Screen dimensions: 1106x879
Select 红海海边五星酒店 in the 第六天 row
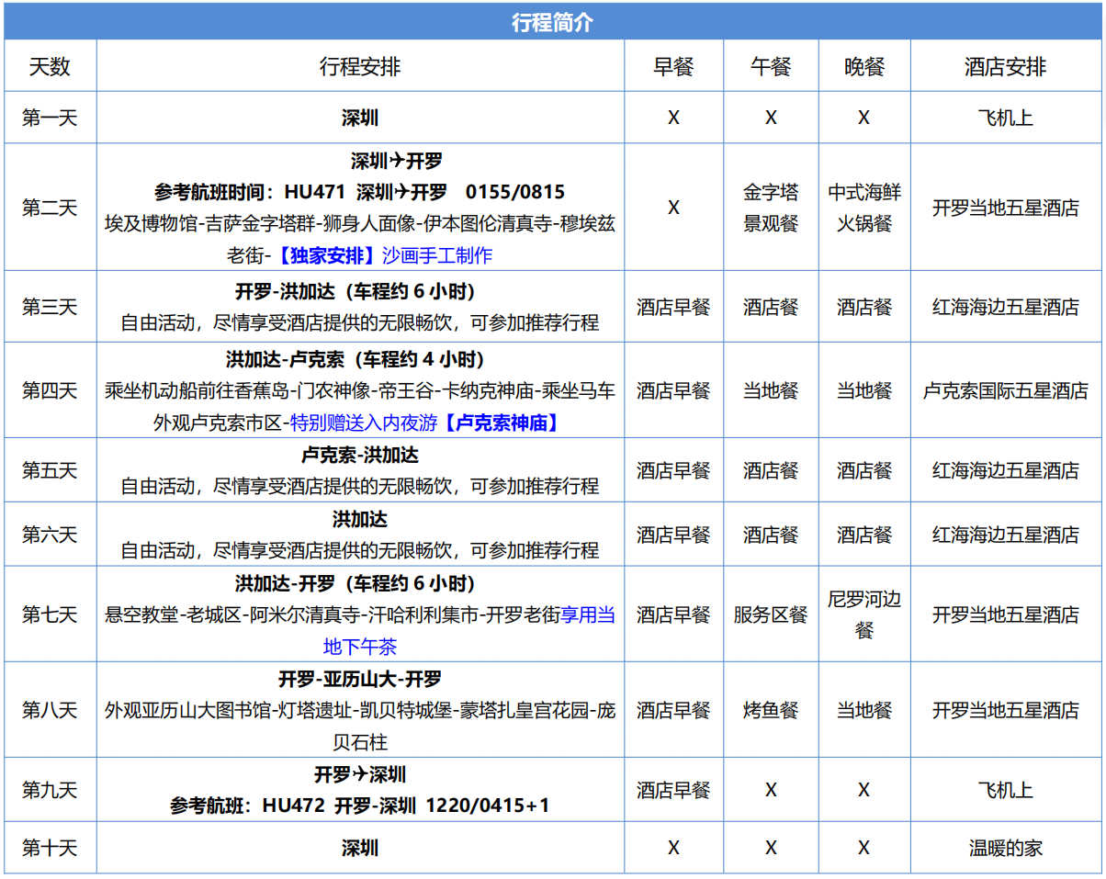click(1005, 535)
